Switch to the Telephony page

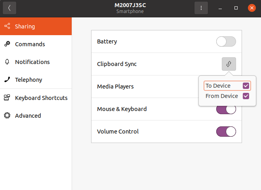(x=29, y=80)
